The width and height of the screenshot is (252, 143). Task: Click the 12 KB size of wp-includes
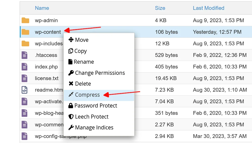tap(162, 44)
